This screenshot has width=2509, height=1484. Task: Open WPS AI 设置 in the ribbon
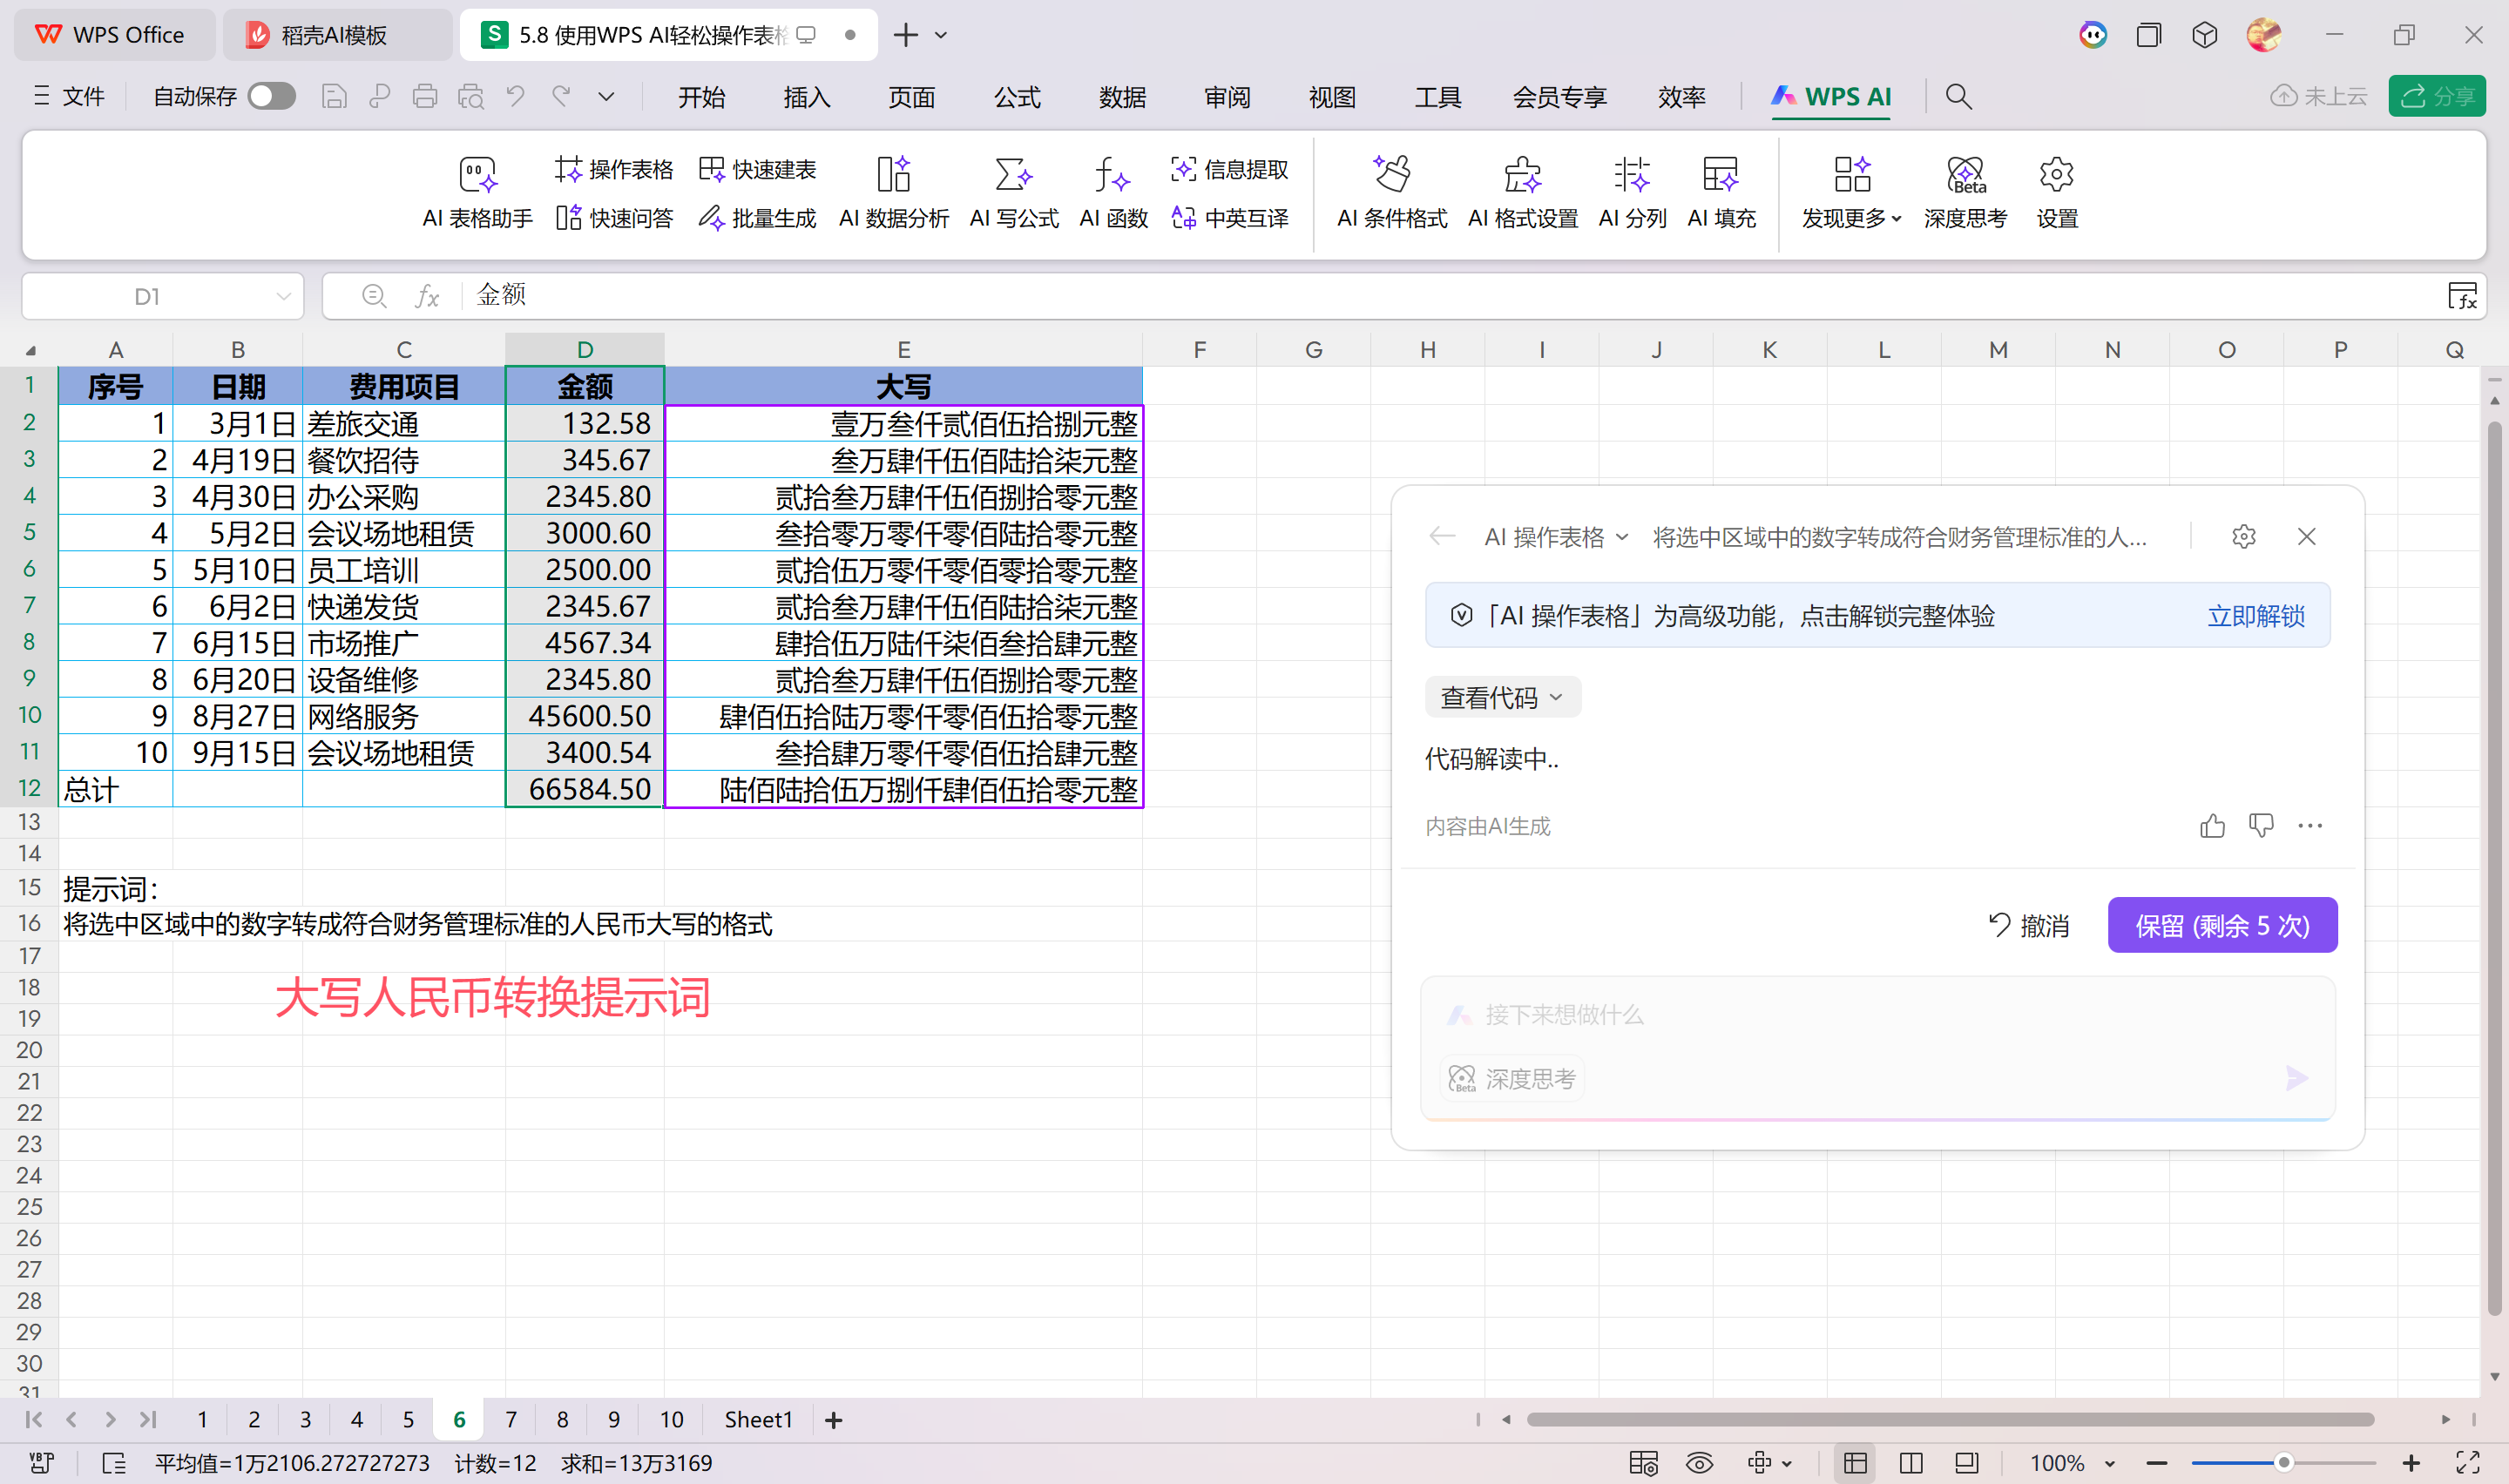2056,192
